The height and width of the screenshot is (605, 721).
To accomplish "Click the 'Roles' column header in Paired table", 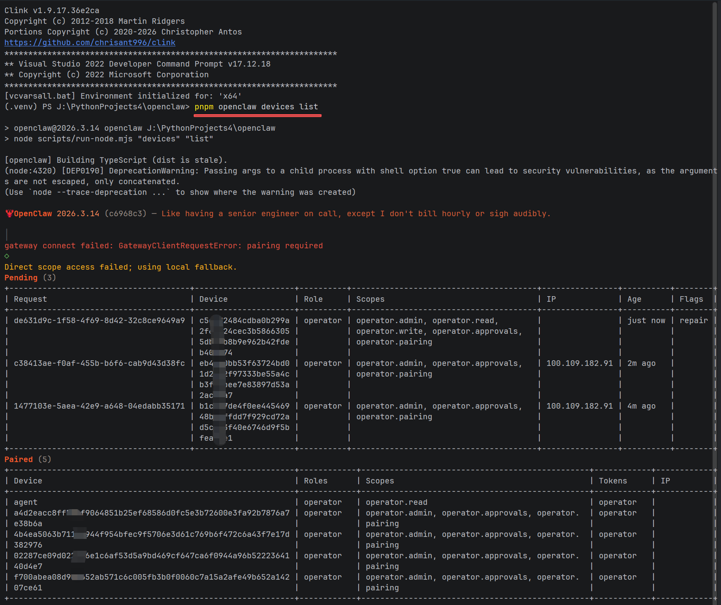I will (316, 481).
